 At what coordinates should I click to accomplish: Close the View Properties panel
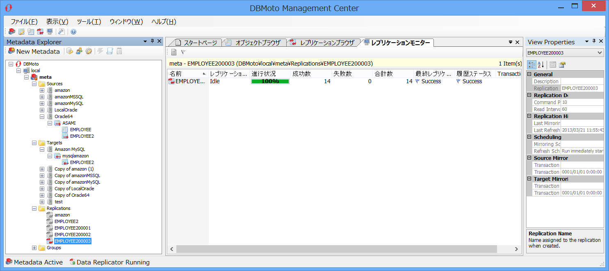601,41
